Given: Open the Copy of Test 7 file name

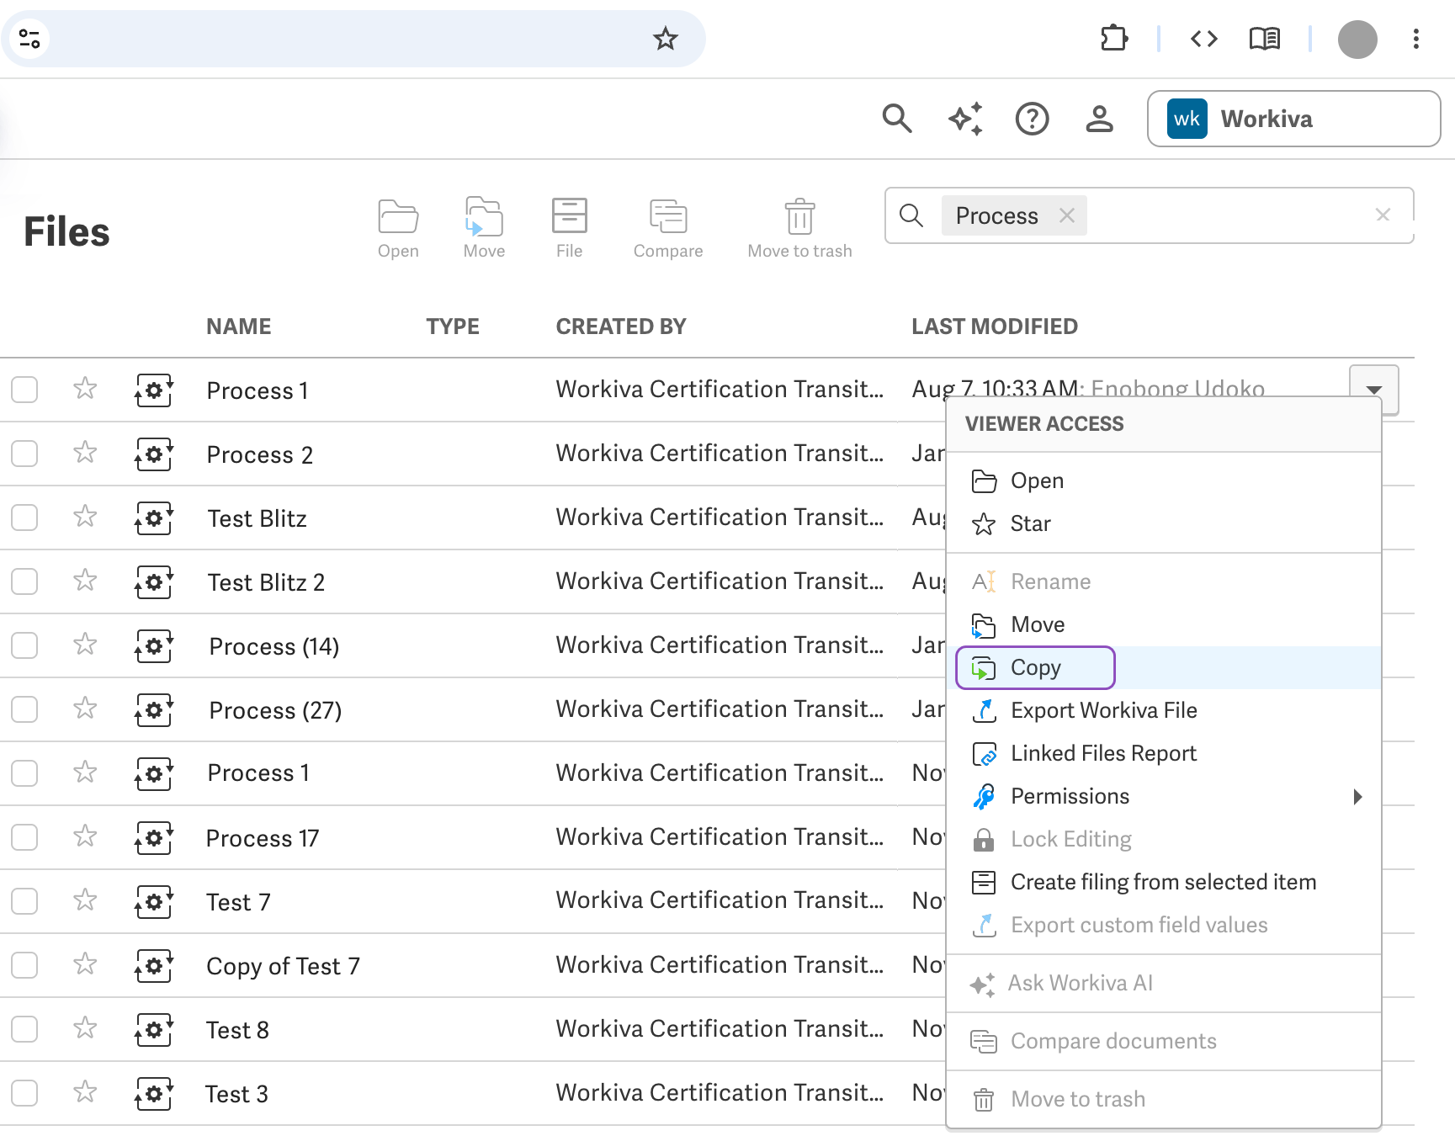Looking at the screenshot, I should pos(283,966).
